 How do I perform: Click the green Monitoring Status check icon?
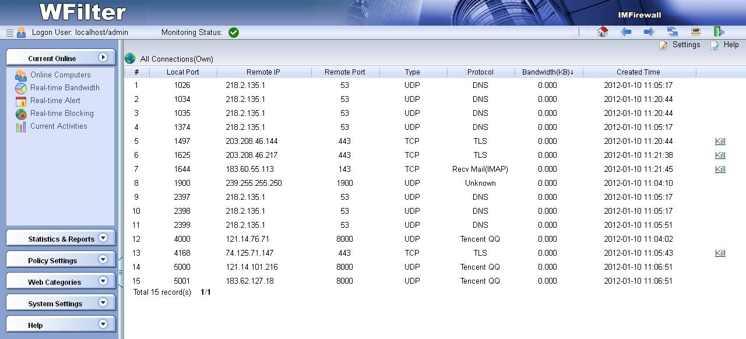click(234, 33)
